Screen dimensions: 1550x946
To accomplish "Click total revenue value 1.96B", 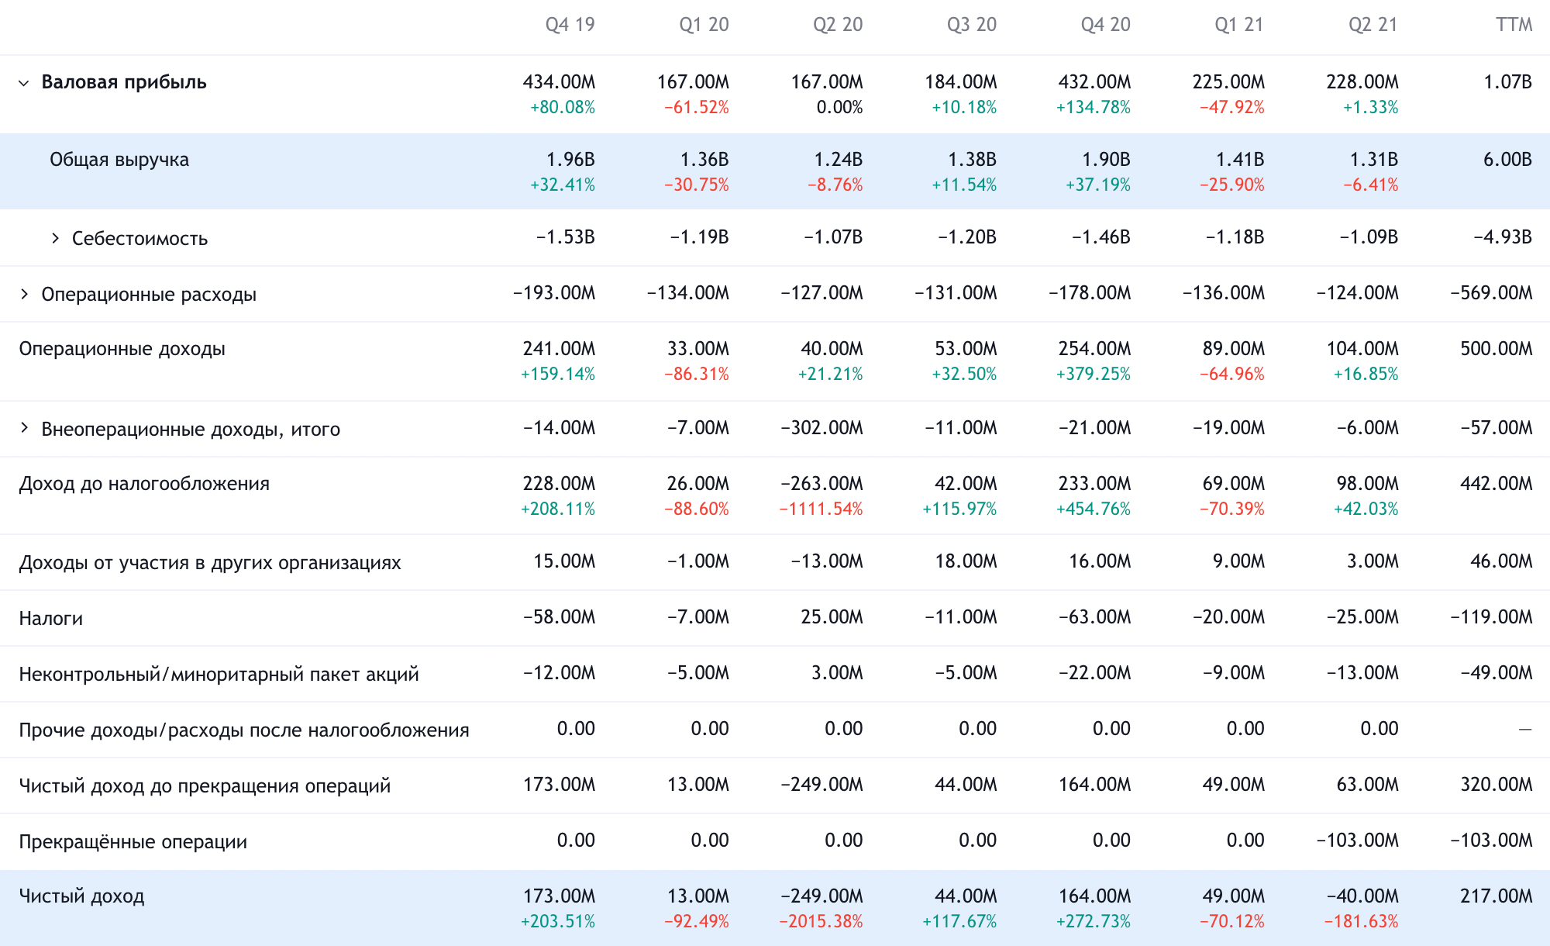I will pyautogui.click(x=570, y=160).
